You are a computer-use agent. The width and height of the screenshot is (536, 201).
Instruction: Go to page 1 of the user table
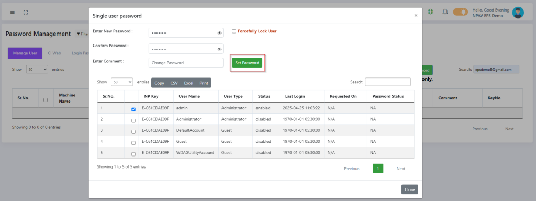click(x=378, y=169)
